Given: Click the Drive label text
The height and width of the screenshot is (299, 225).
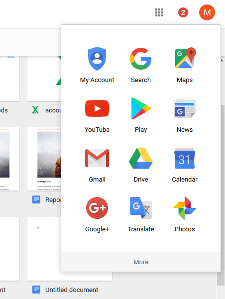Looking at the screenshot, I should tap(141, 179).
